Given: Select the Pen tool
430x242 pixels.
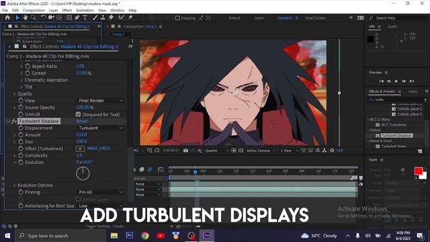Looking at the screenshot, I should (x=77, y=17).
